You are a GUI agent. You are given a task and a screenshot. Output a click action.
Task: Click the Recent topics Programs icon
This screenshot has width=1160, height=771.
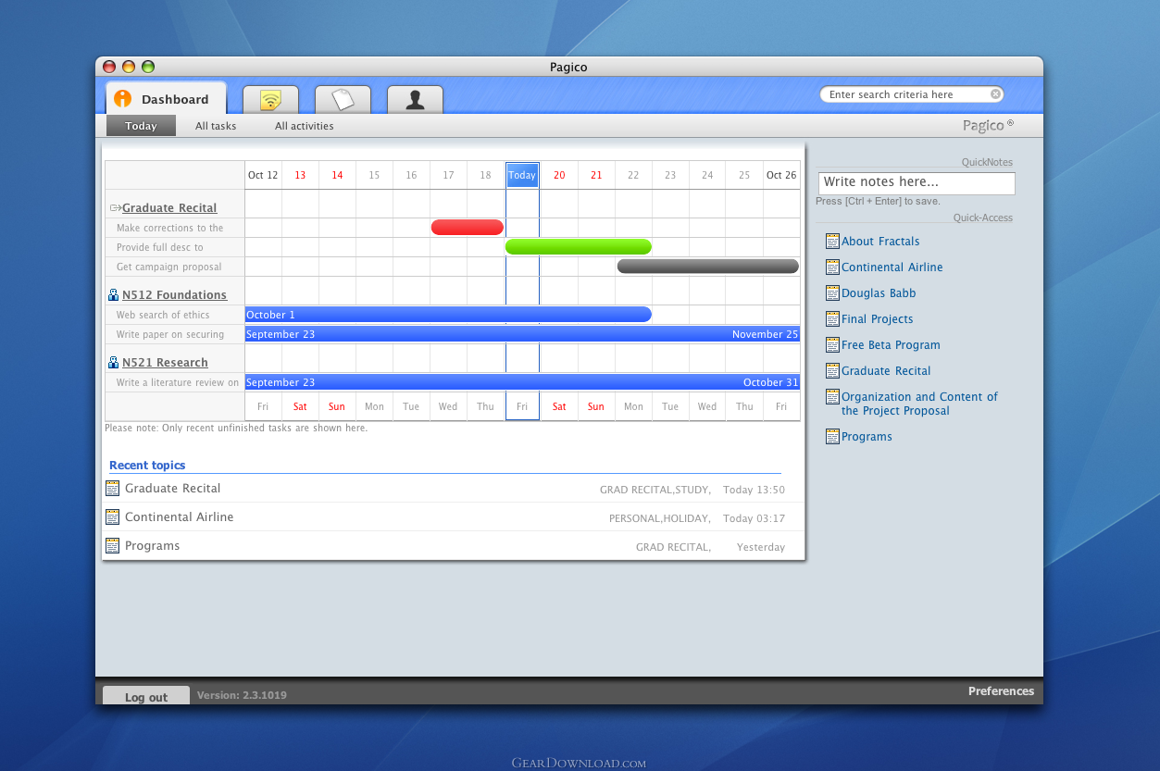click(112, 545)
